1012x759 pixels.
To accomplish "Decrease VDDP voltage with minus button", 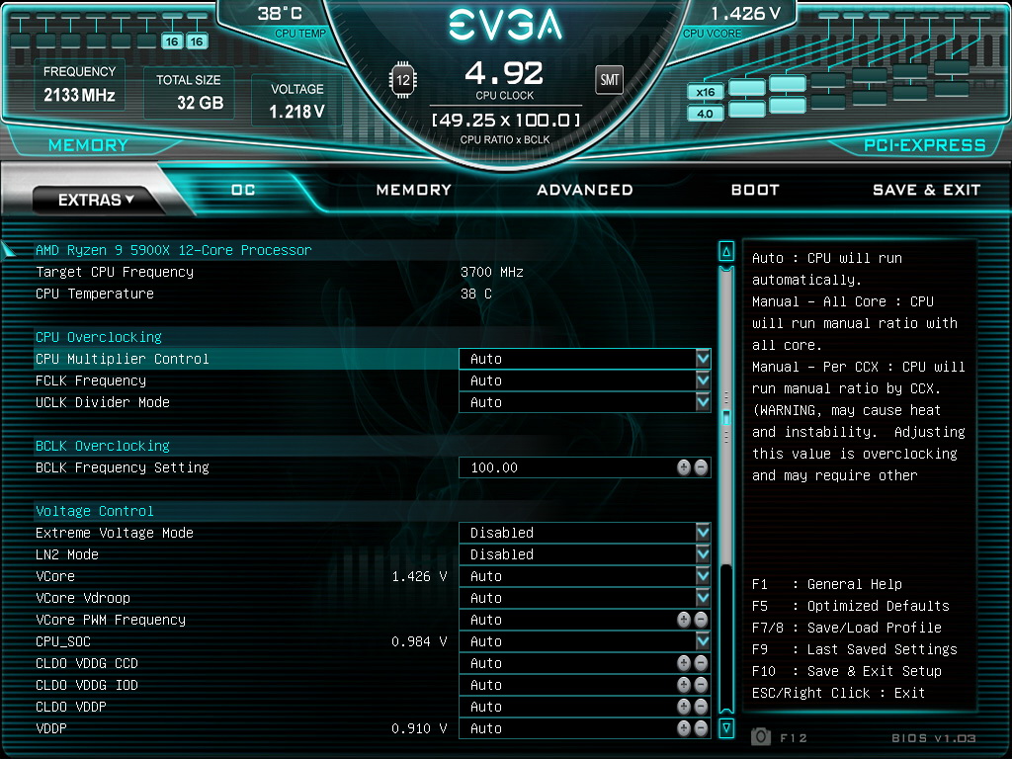I will coord(701,728).
